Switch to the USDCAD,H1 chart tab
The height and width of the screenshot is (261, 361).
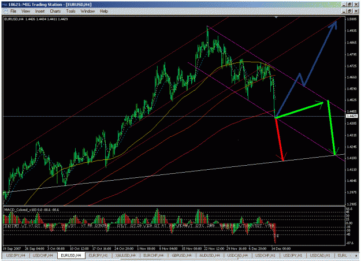(x=320, y=255)
